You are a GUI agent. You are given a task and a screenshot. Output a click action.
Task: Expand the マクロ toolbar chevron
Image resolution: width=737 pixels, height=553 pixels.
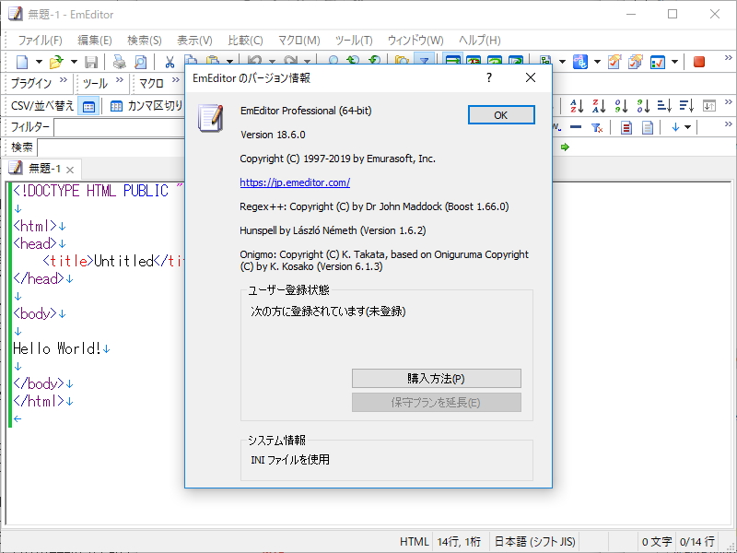point(174,81)
